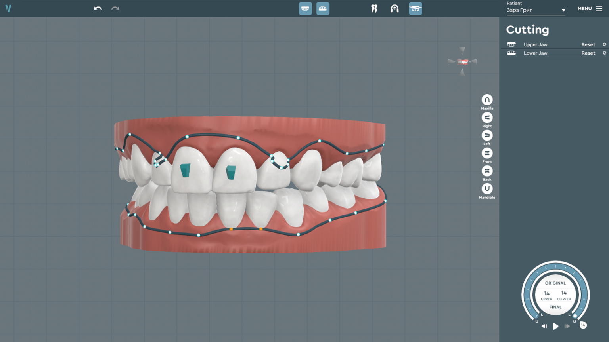
Task: Click the redo arrow
Action: [x=115, y=8]
